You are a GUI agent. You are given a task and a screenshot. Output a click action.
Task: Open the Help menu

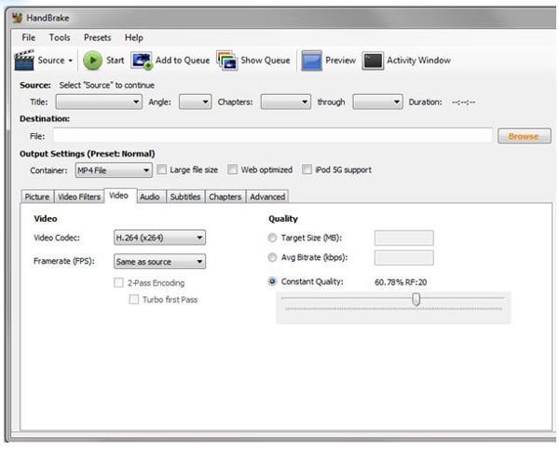134,37
